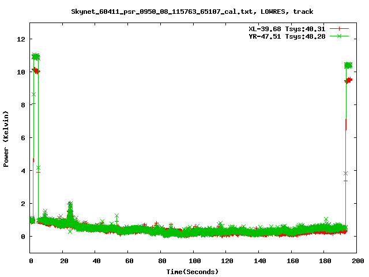Click the y-axis tick label 10
Screen dimensions: 369x277
click(x=21, y=72)
